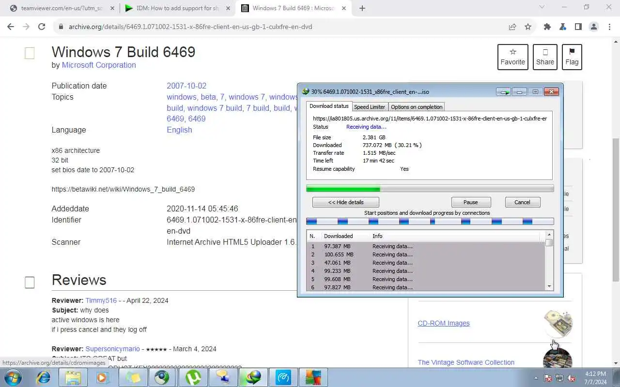620x387 pixels.
Task: Click connections list scrollbar up arrow
Action: pos(549,235)
